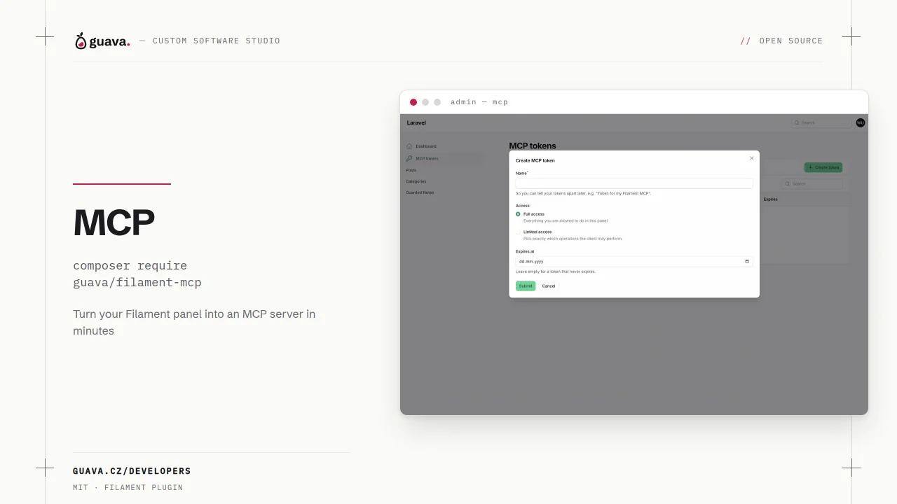Click the composer require guava/filament-mcp text

coord(137,274)
